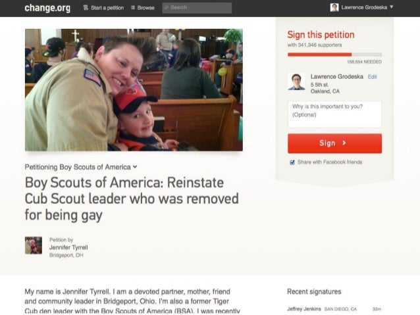Image resolution: width=420 pixels, height=315 pixels.
Task: Expand the Petitioning Boy Scouts of America chevron
Action: coord(135,167)
